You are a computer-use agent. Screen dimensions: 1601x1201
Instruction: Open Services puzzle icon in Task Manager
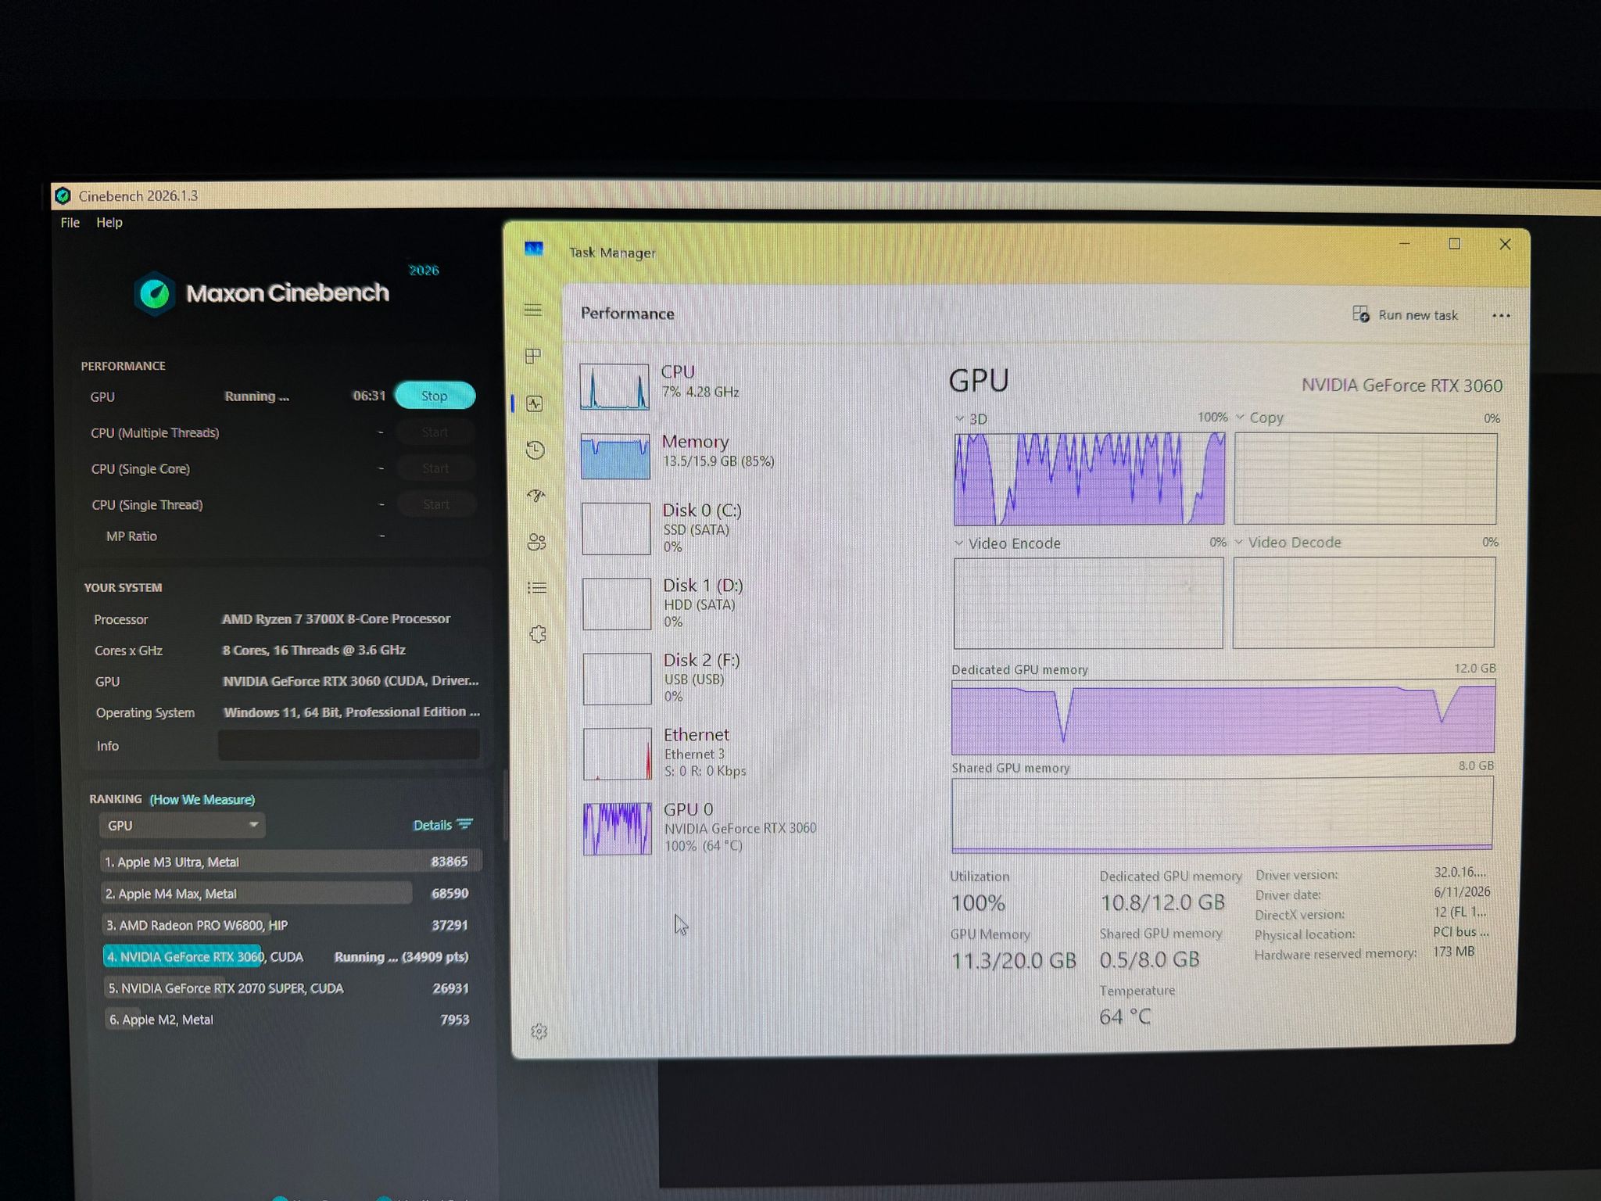pos(538,634)
